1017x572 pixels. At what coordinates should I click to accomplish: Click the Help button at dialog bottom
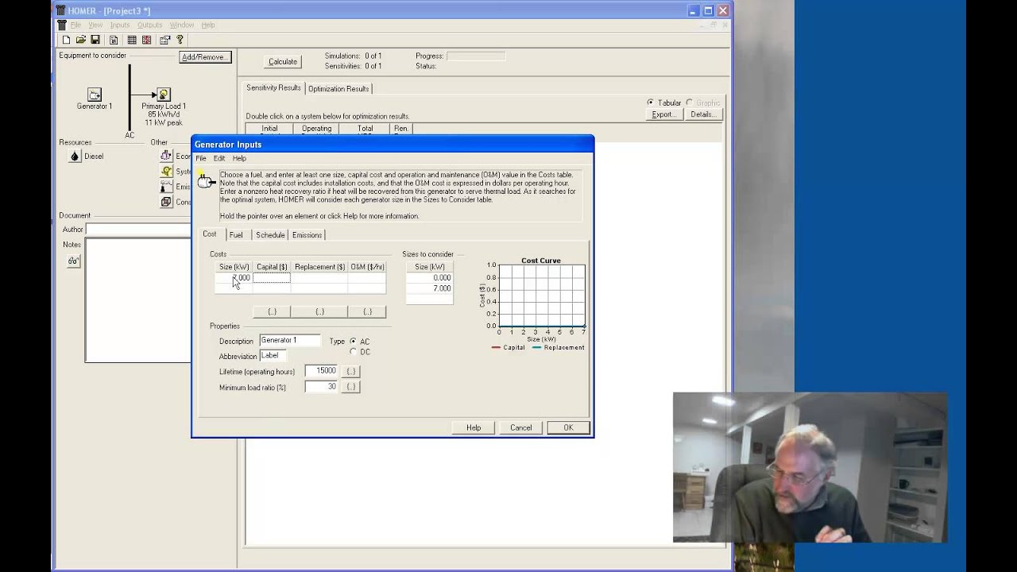474,427
